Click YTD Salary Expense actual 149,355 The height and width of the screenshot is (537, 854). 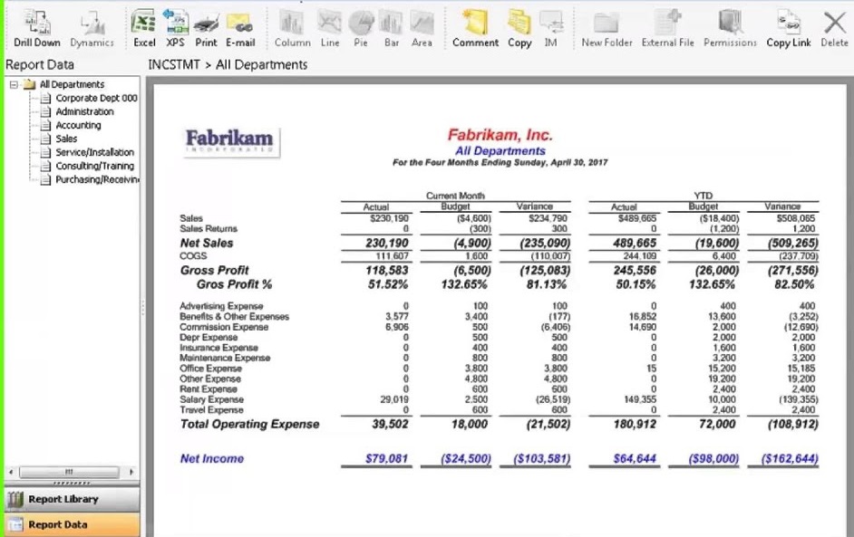tap(640, 400)
